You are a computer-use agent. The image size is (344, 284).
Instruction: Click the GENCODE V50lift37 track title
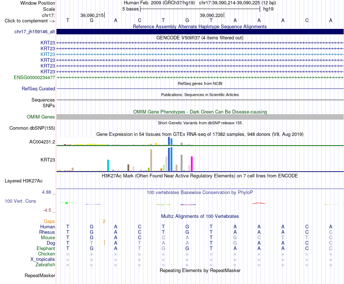[200, 38]
